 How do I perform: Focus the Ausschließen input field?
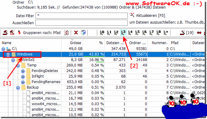click(x=82, y=23)
